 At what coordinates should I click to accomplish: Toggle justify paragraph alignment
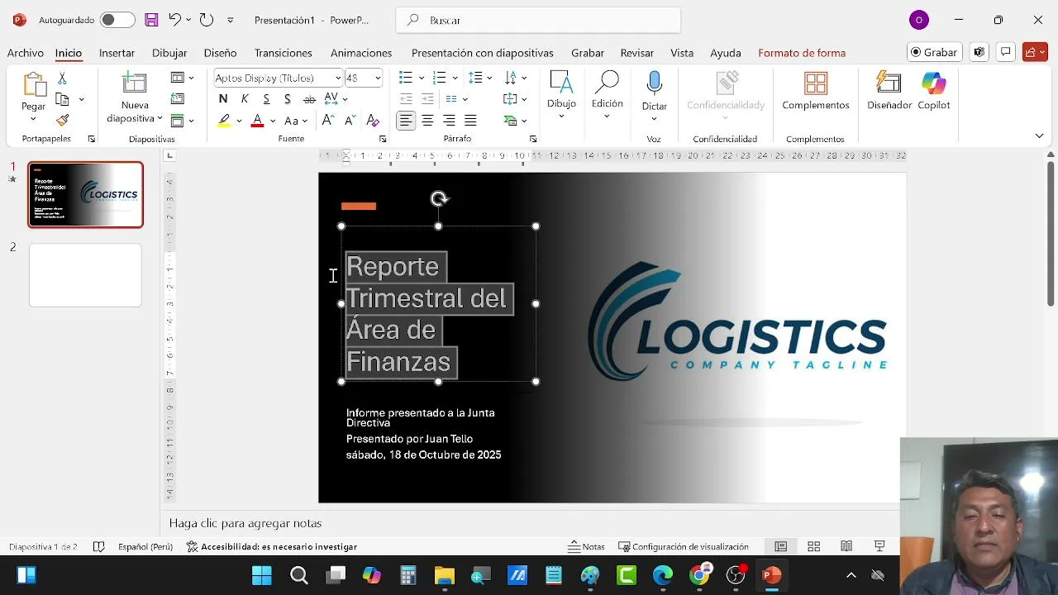470,121
